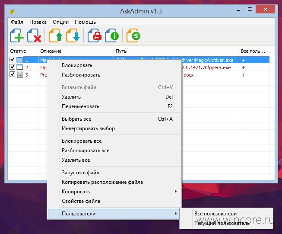This screenshot has height=234, width=282.
Task: Click the green info toolbar icon
Action: tap(112, 35)
